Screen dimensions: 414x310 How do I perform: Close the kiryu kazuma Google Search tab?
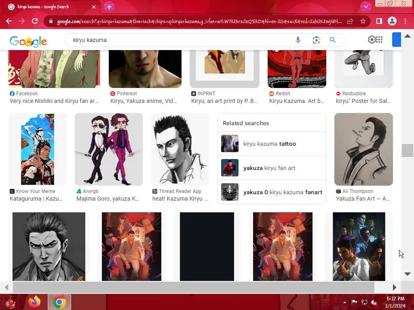point(94,7)
